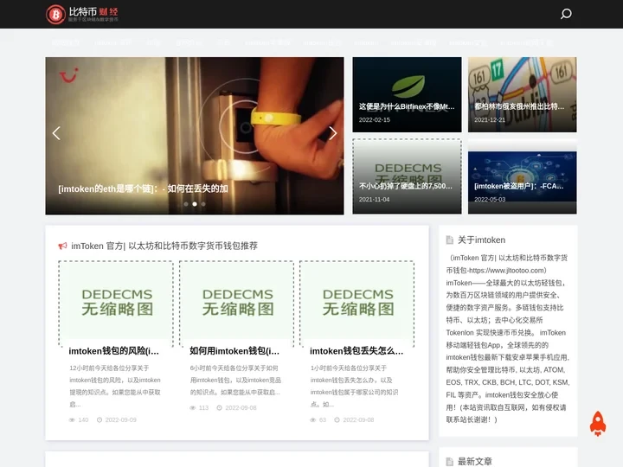Click the eye views icon showing 140
Image resolution: width=623 pixels, height=467 pixels.
click(x=72, y=419)
